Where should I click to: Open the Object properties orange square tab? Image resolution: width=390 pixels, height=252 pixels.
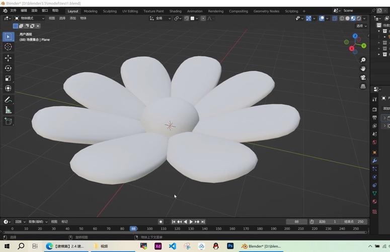point(374,152)
